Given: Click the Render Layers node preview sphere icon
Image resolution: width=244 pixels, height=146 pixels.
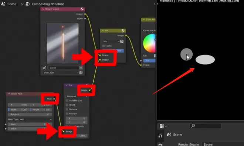Looking at the screenshot, I should tap(82, 9).
